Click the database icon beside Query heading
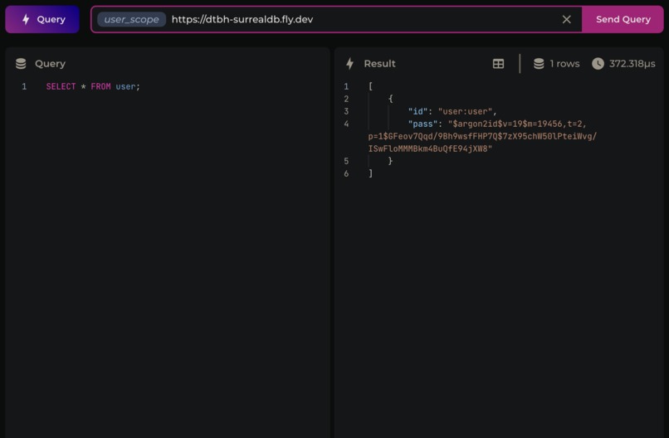The image size is (669, 438). coord(21,64)
